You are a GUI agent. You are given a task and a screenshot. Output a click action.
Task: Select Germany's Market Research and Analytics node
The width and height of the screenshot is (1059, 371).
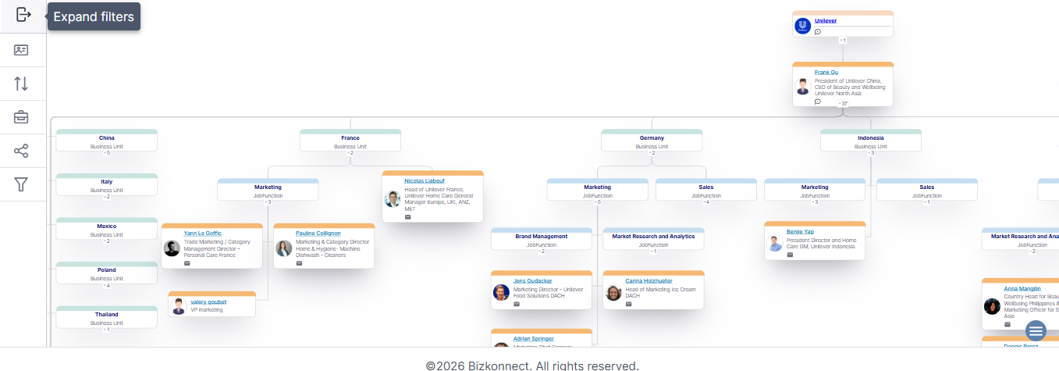654,239
